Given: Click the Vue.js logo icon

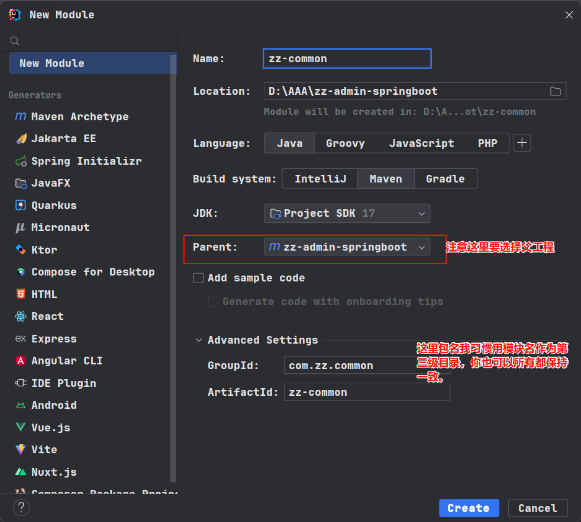Looking at the screenshot, I should [21, 427].
